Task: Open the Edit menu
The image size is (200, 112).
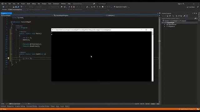Action: 10,4
